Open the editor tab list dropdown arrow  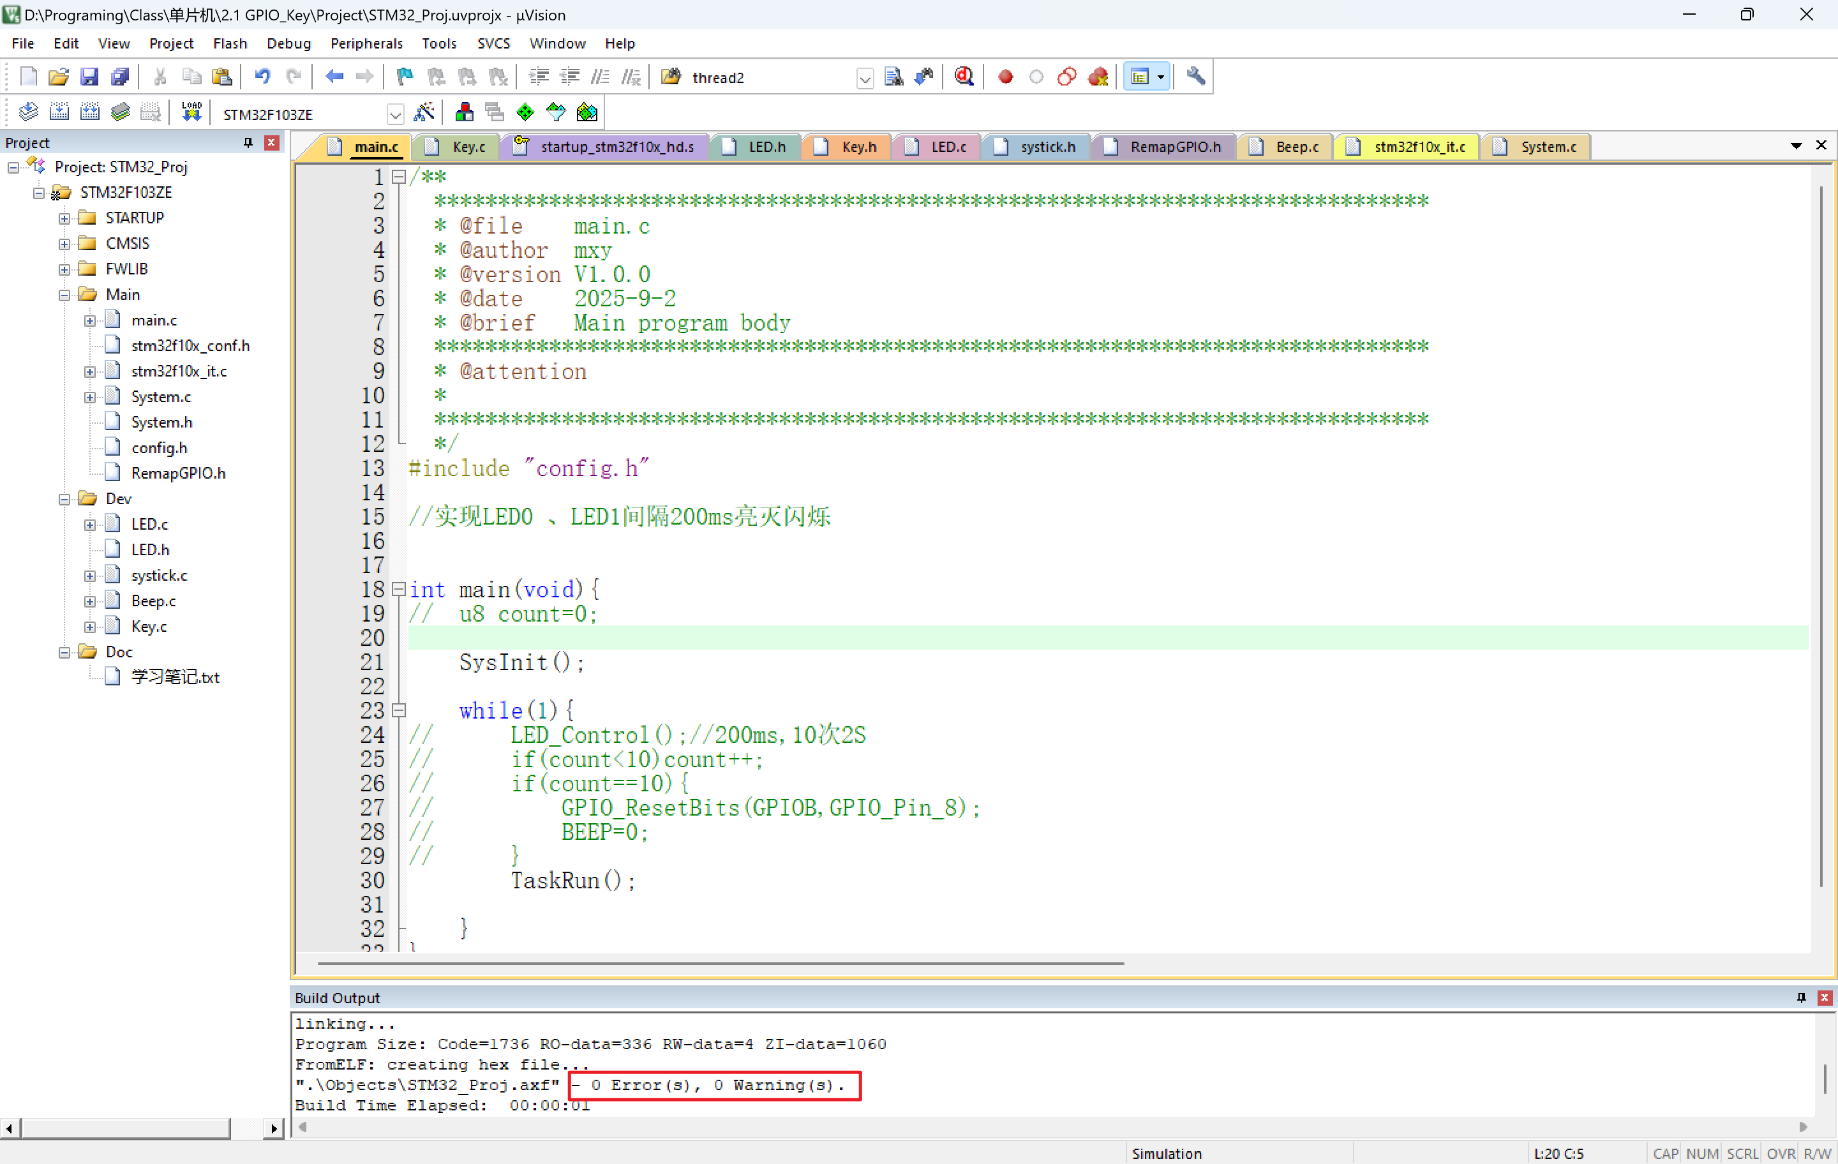tap(1796, 145)
